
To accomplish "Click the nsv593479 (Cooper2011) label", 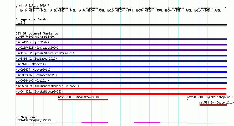I will pos(33,70).
